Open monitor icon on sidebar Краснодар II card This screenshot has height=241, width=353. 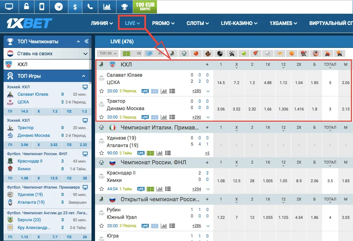[85, 154]
